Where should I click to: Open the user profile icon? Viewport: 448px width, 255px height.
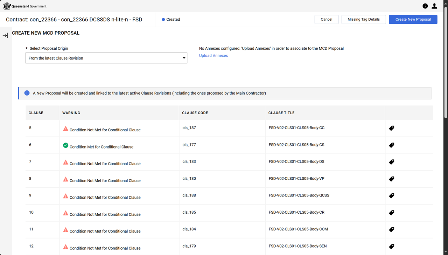[x=434, y=6]
